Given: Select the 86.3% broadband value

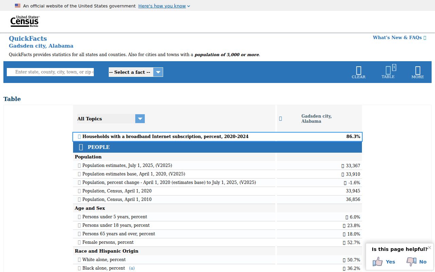Looking at the screenshot, I should pyautogui.click(x=353, y=137).
